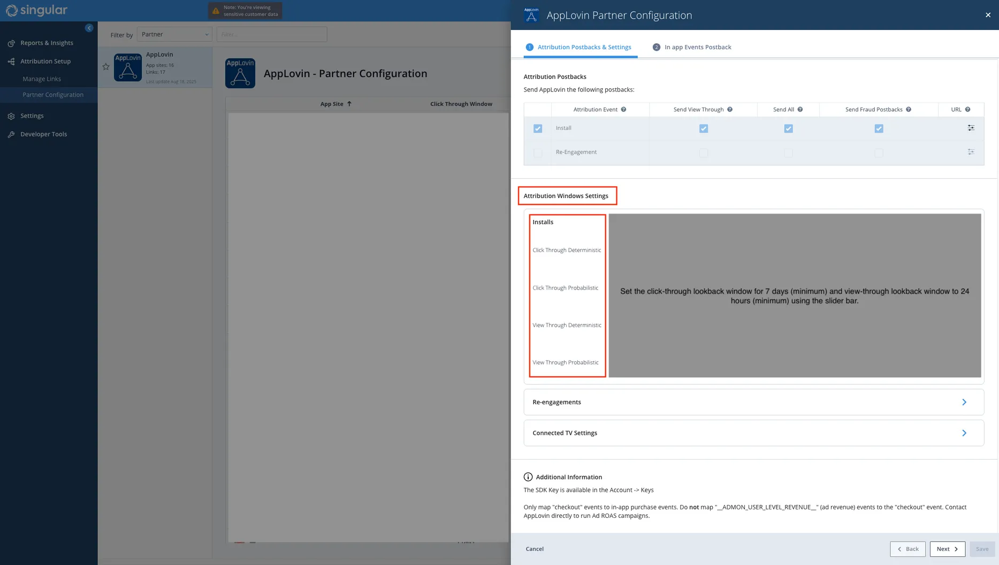The height and width of the screenshot is (565, 999).
Task: Select the Reports & Insights sidebar icon
Action: click(x=11, y=43)
